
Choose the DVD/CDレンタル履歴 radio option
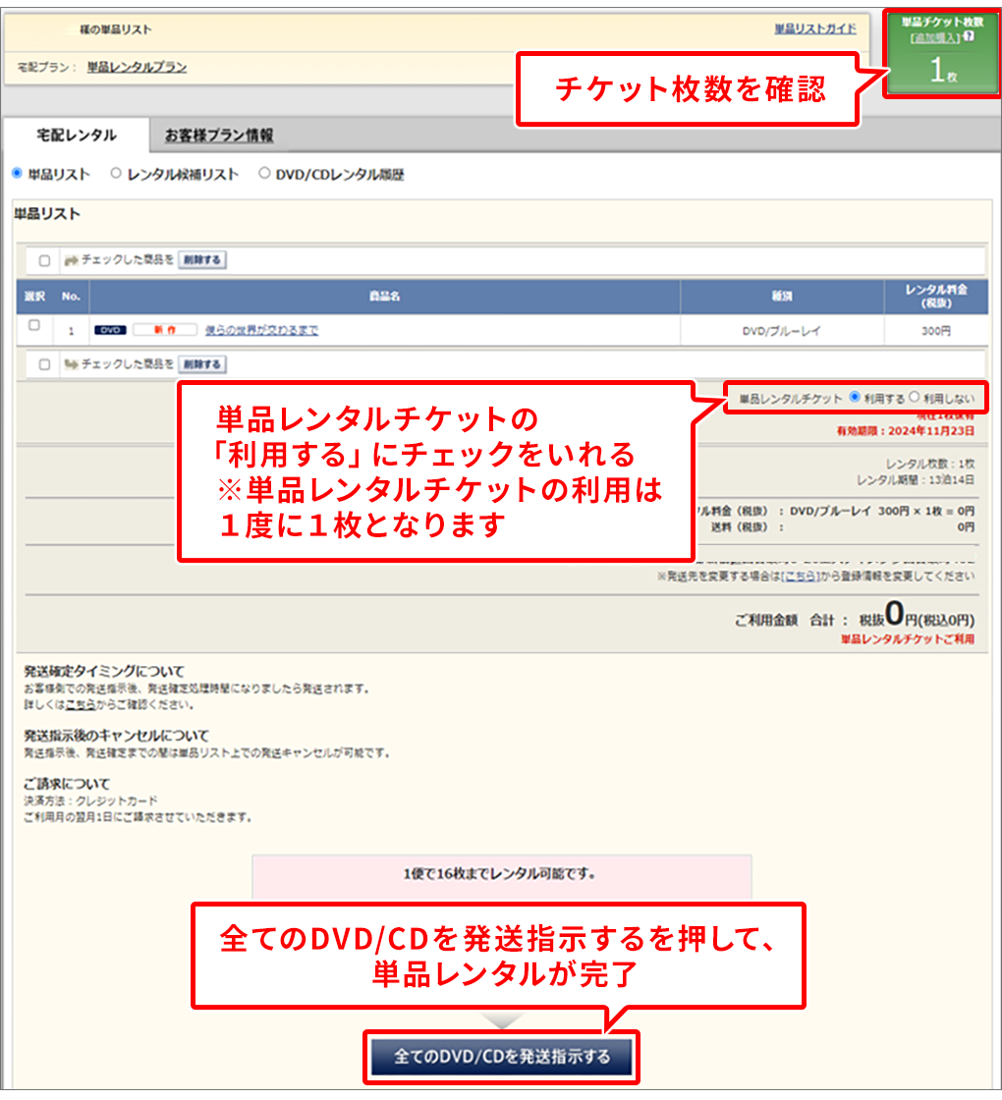(x=264, y=174)
